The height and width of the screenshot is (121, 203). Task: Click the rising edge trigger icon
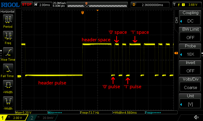pos(179,5)
